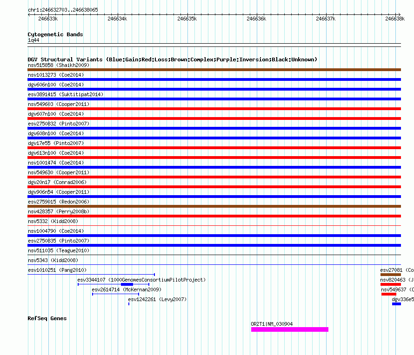Click the thin blue line of nsv5343
Viewport: 414px width, 355px height.
(x=214, y=265)
